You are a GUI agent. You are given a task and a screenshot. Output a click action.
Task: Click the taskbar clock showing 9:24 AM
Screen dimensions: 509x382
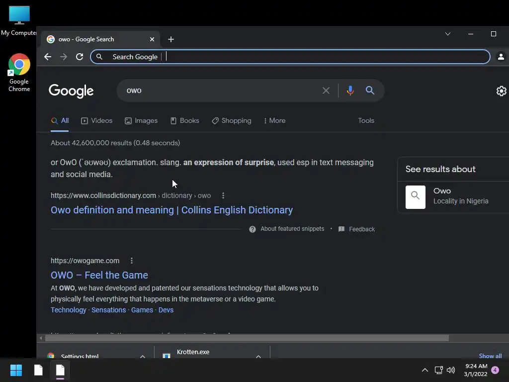coord(476,370)
